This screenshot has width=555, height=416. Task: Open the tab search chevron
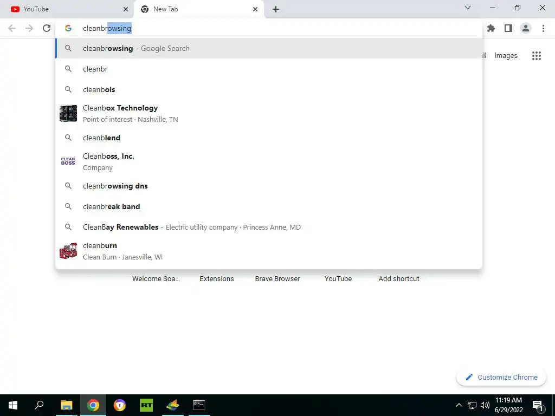point(468,8)
